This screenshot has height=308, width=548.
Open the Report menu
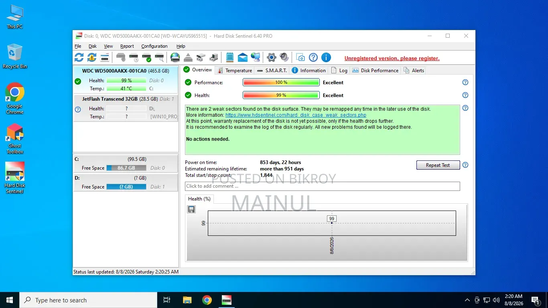pyautogui.click(x=127, y=46)
